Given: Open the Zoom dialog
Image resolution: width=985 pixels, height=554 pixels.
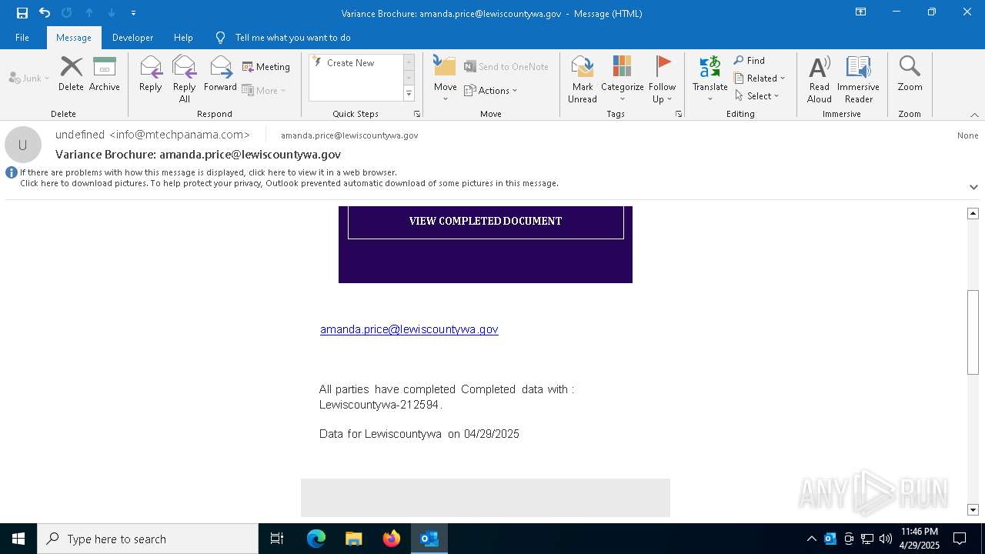Looking at the screenshot, I should pos(910,74).
